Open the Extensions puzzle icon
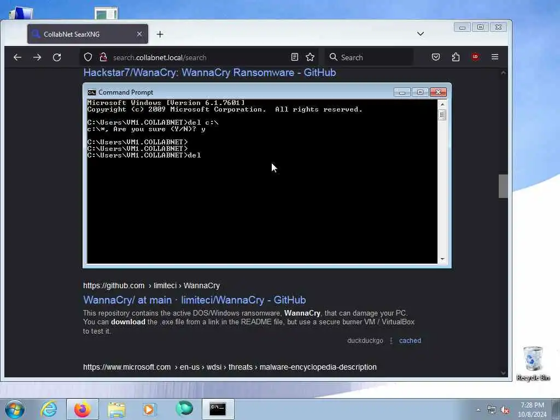The height and width of the screenshot is (420, 560). [456, 57]
